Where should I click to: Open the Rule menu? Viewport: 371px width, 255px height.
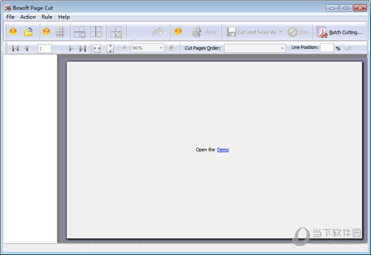pyautogui.click(x=47, y=17)
